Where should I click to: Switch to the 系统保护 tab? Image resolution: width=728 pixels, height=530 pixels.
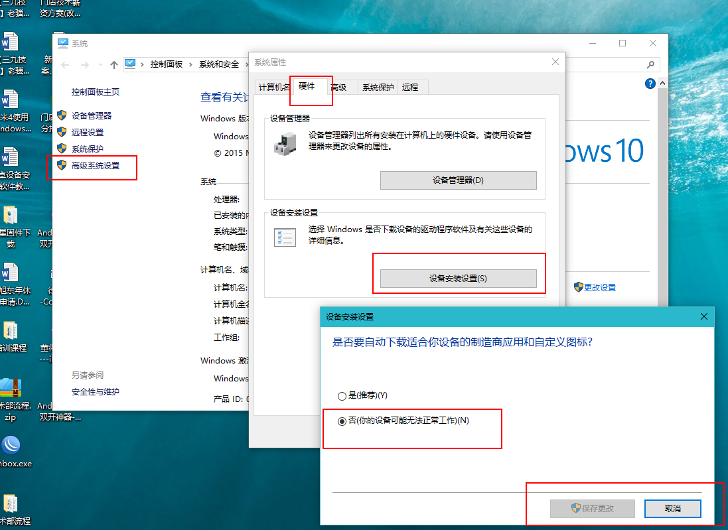(x=378, y=87)
